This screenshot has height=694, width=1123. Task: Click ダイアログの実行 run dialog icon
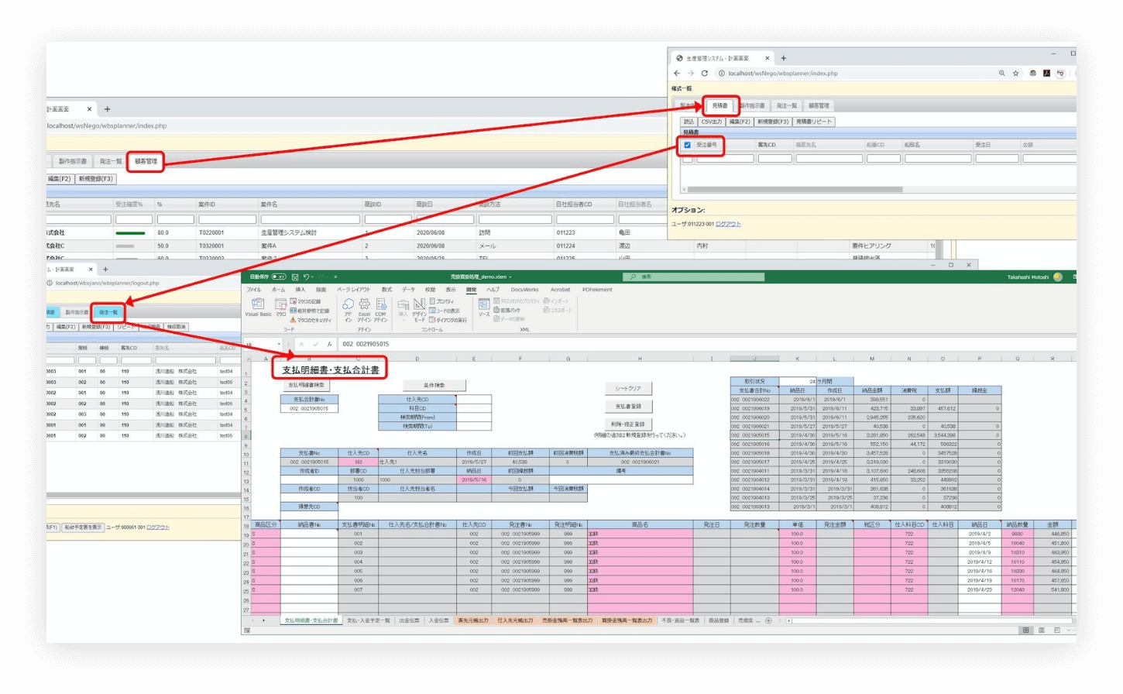(448, 320)
